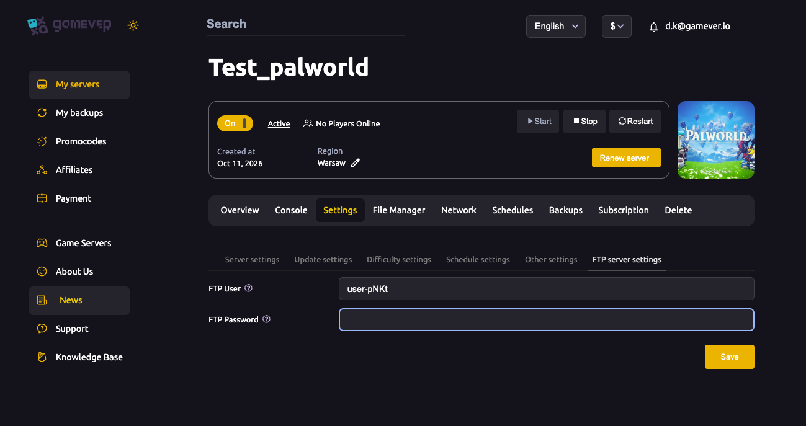Select the Update settings sub-tab

point(323,259)
